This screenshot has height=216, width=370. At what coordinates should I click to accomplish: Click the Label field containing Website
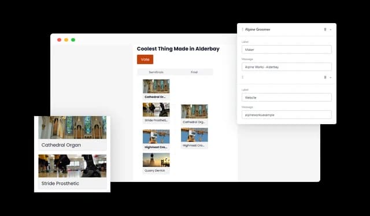tap(287, 98)
